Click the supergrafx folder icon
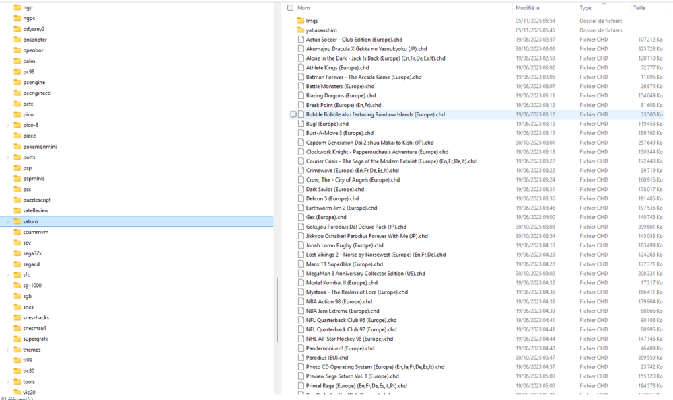This screenshot has height=400, width=673. [x=17, y=339]
